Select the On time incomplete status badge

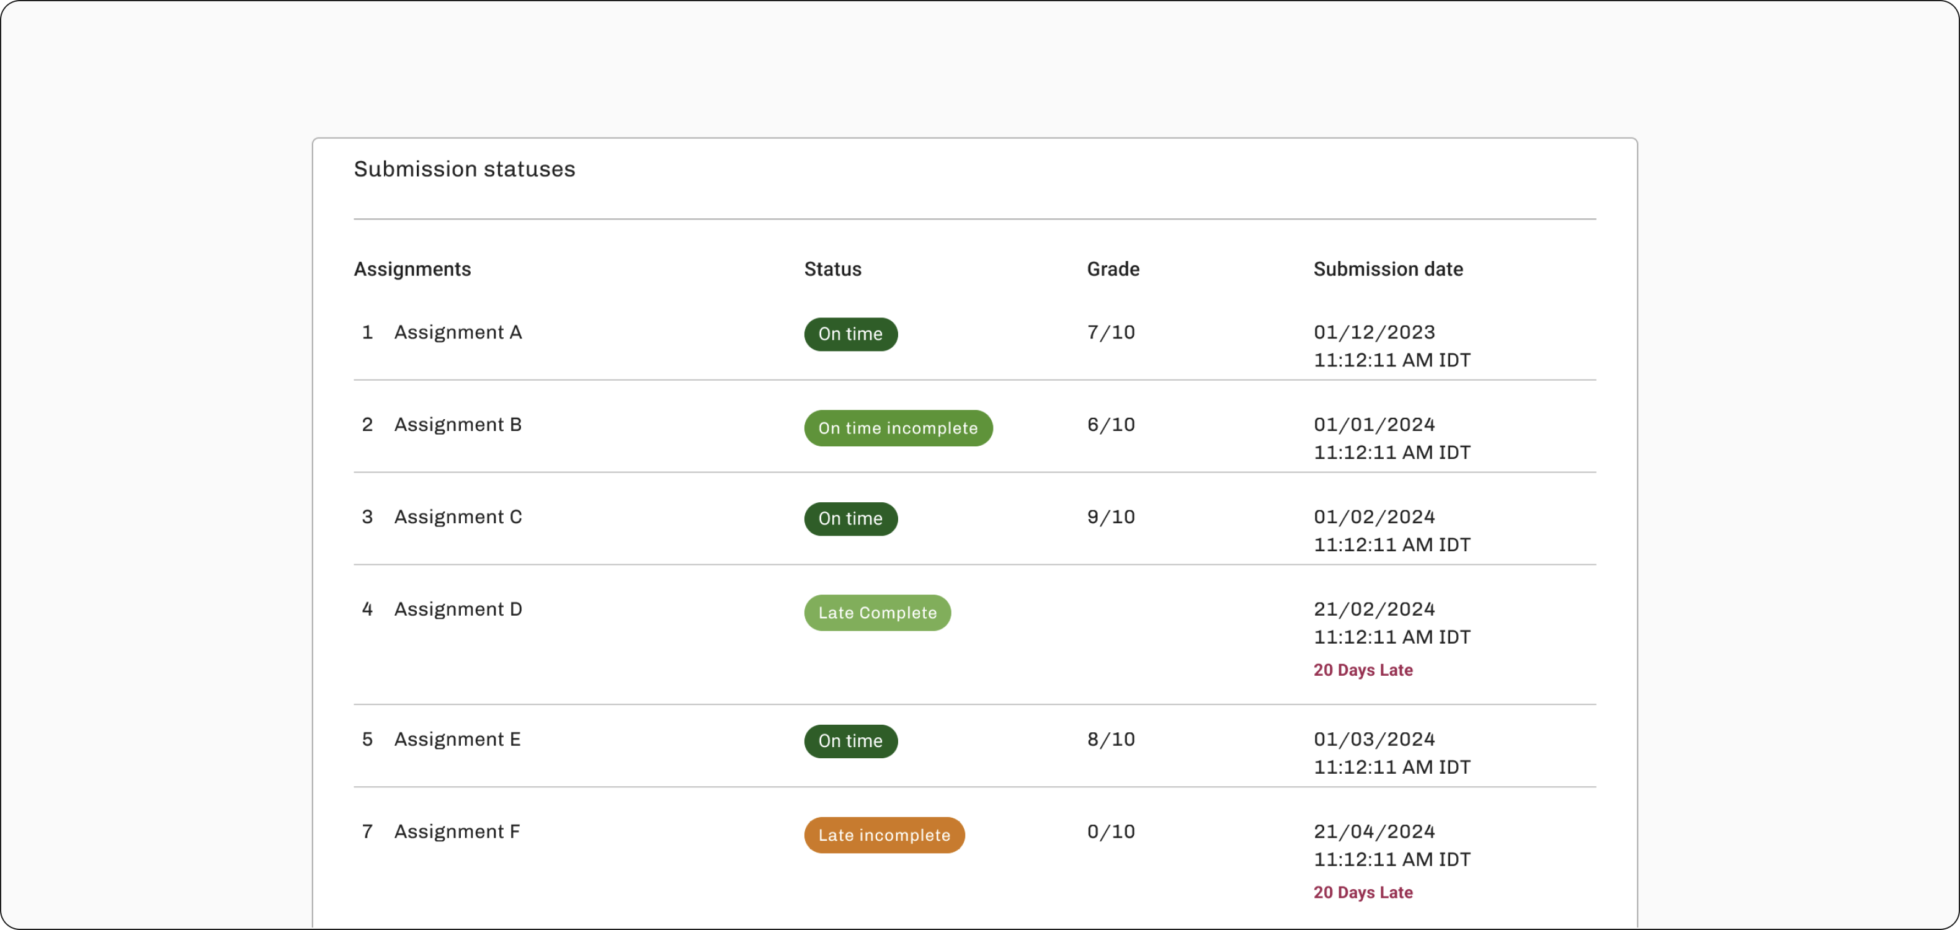point(898,428)
